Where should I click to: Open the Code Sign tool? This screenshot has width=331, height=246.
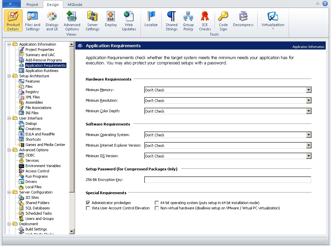click(223, 21)
